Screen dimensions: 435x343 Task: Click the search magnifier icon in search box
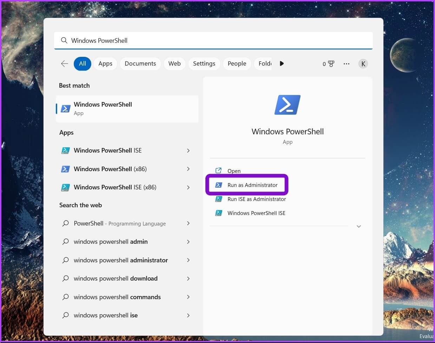(64, 40)
